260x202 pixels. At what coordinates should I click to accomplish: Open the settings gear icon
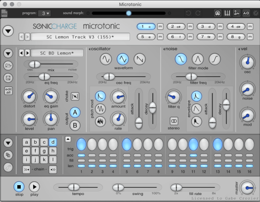[x=256, y=13]
